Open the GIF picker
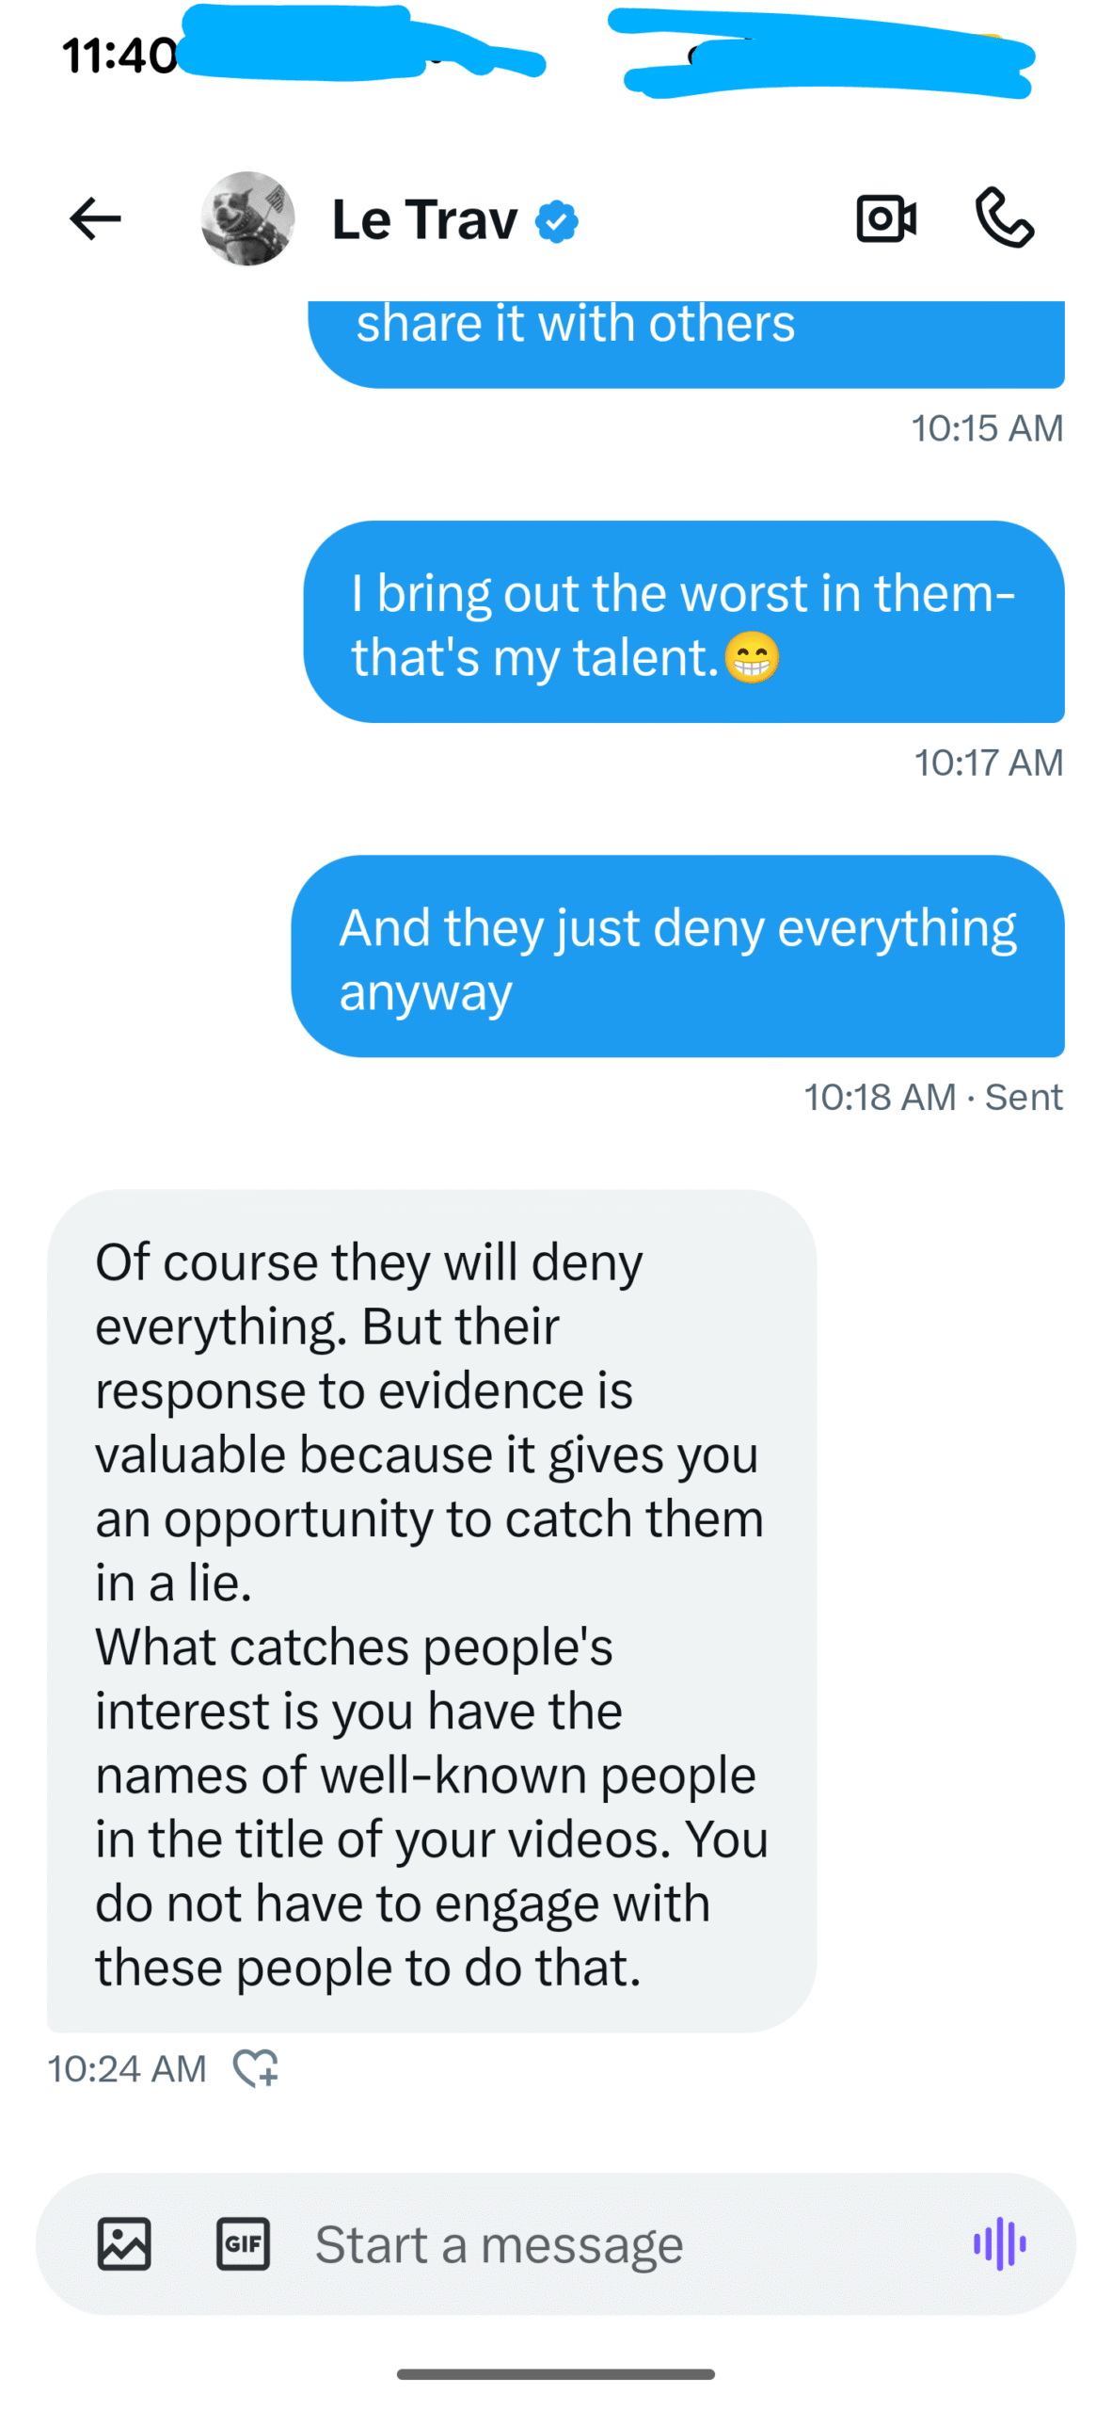Image resolution: width=1112 pixels, height=2410 pixels. coord(243,2244)
